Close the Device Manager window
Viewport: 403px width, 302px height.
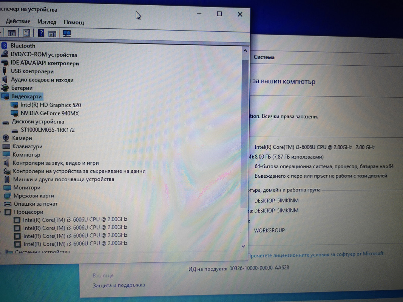240,14
